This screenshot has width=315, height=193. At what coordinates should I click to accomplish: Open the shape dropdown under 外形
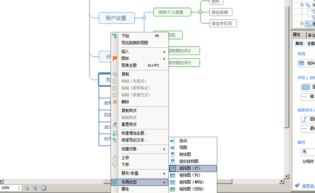(308, 87)
